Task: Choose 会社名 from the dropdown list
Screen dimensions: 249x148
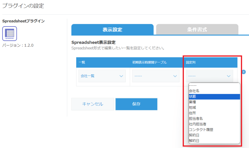Action: coord(214,91)
